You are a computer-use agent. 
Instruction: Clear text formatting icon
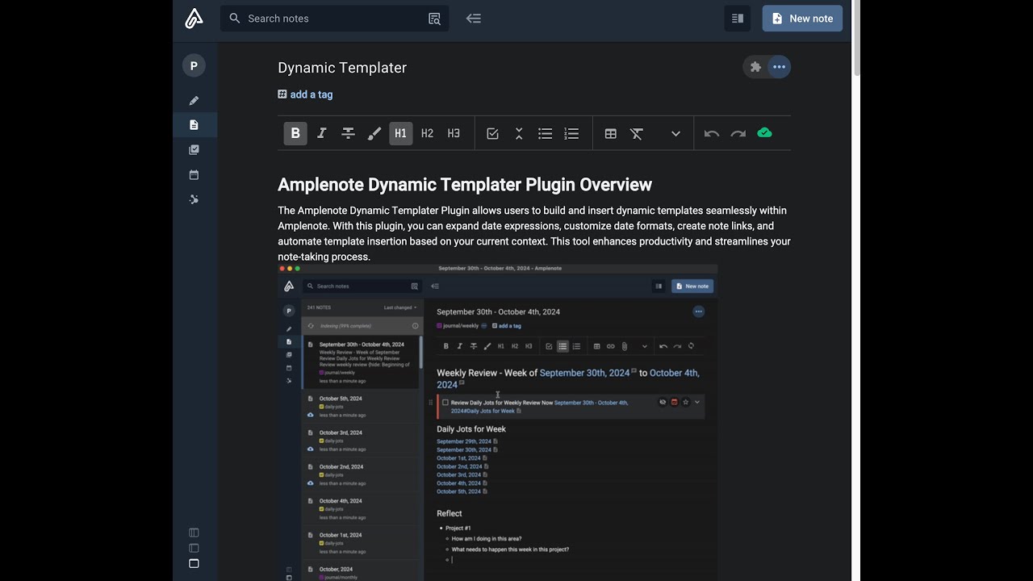coord(637,134)
